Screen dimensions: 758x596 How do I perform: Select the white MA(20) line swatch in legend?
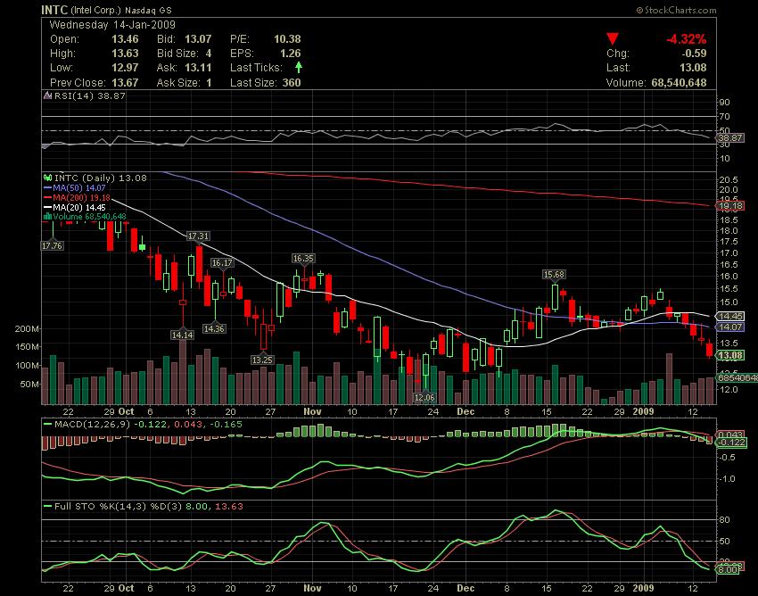pyautogui.click(x=47, y=208)
